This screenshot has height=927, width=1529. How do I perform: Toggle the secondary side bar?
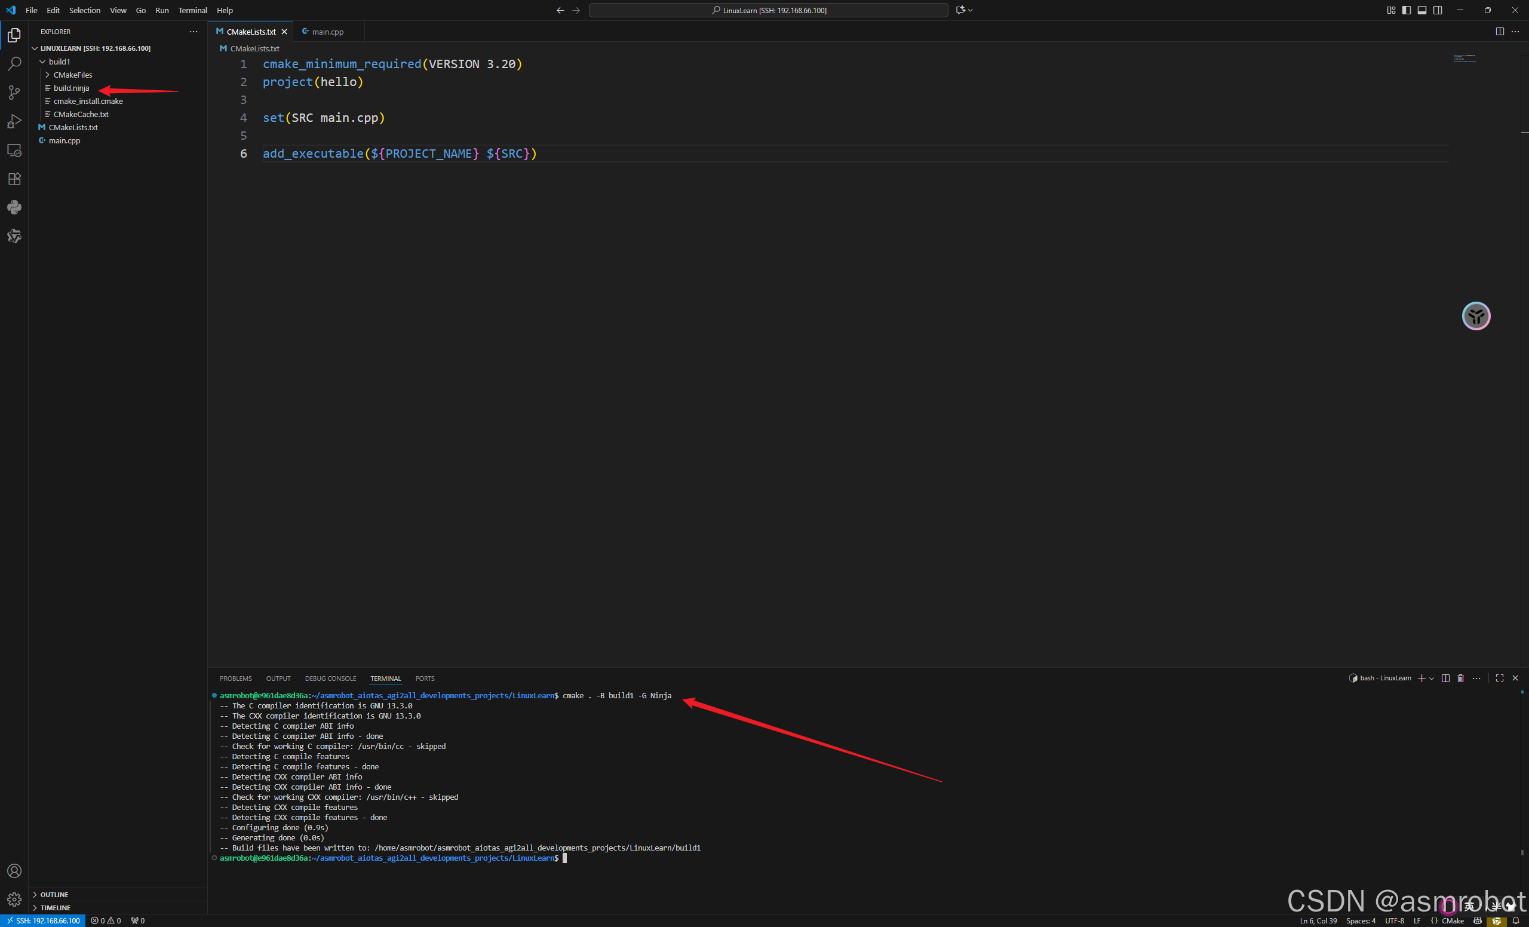(1438, 10)
